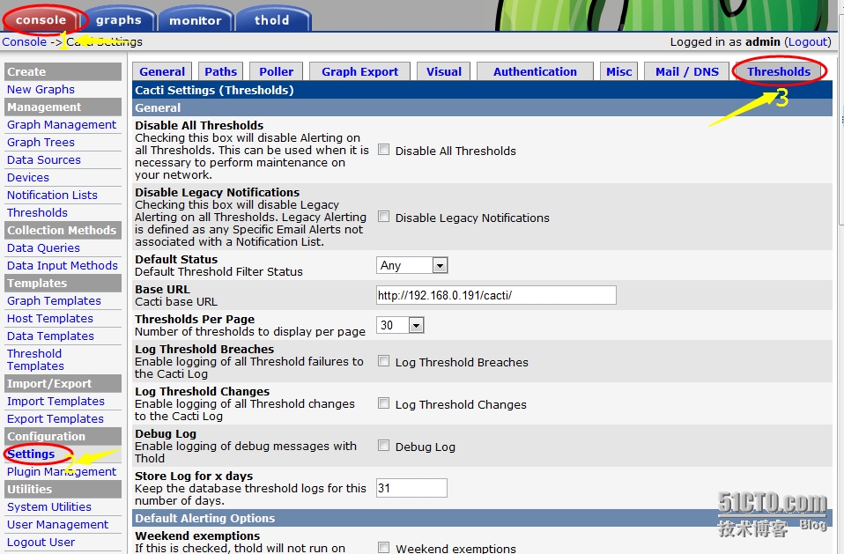Open Settings under Configuration
Screen dimensions: 844x554
(x=31, y=454)
